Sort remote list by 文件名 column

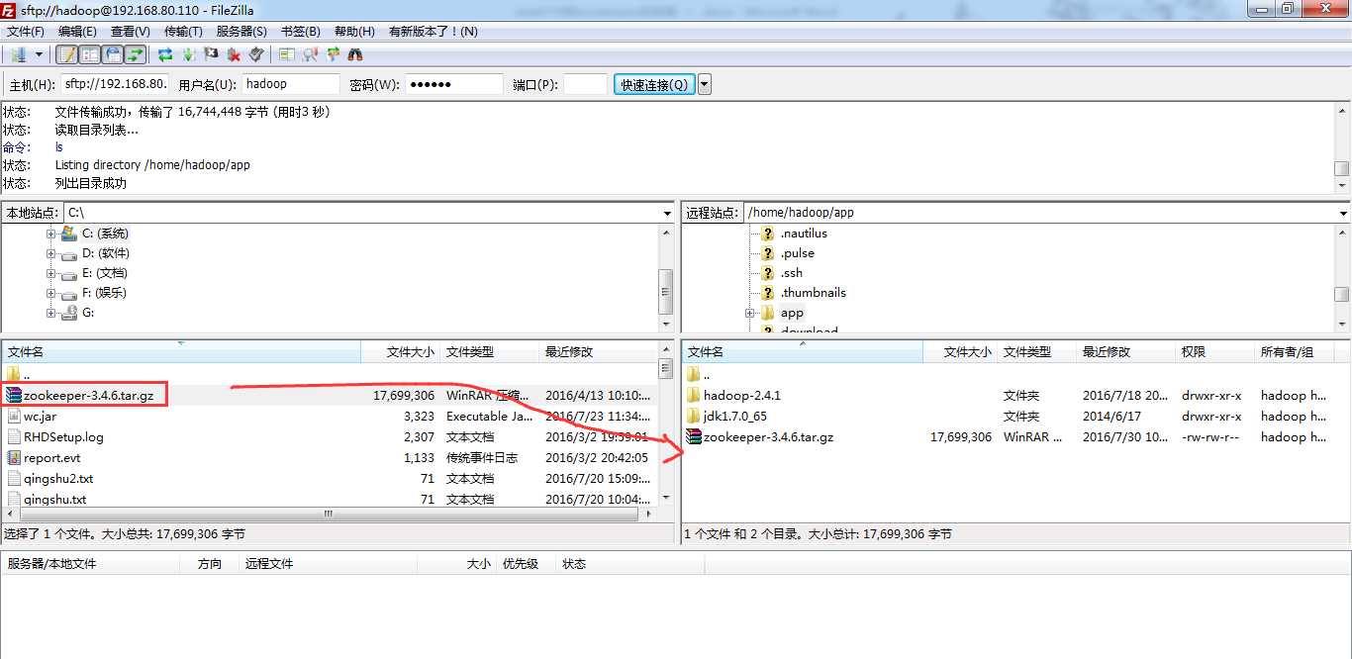click(803, 352)
